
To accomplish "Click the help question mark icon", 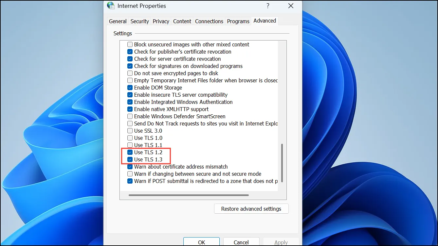I will click(x=268, y=6).
